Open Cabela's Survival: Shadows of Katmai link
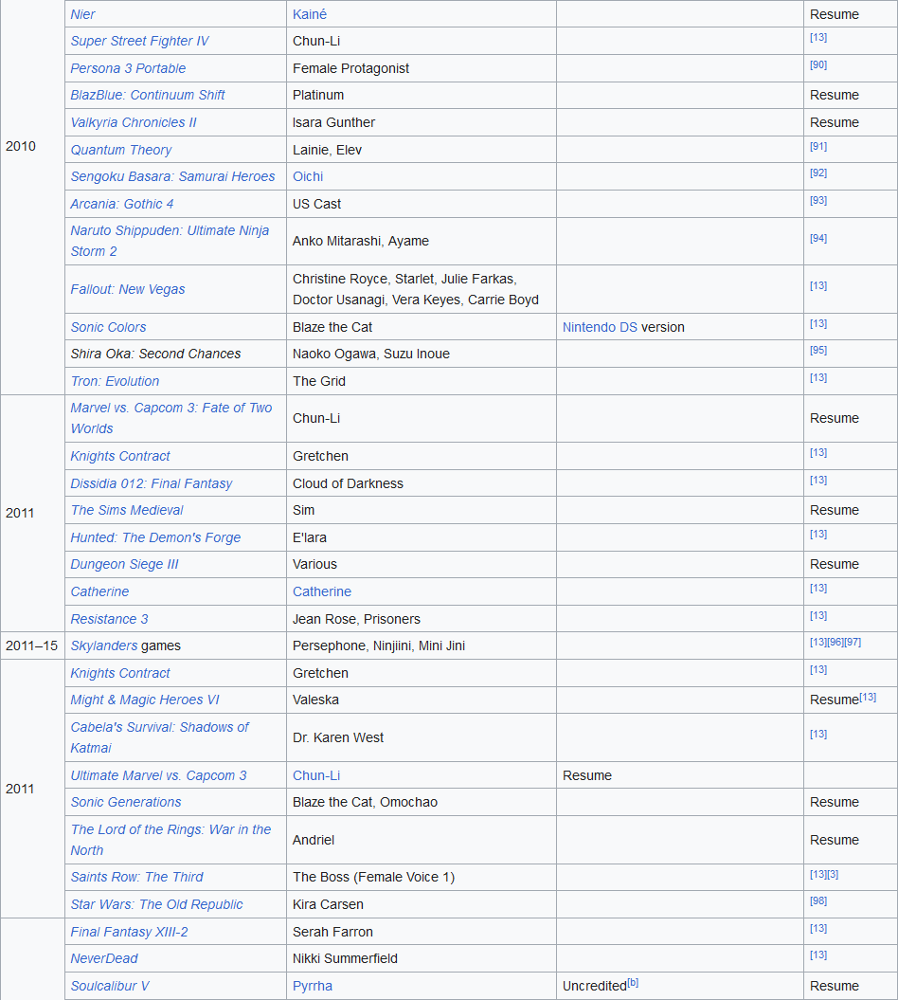Viewport: 898px width, 1000px height. (x=159, y=737)
